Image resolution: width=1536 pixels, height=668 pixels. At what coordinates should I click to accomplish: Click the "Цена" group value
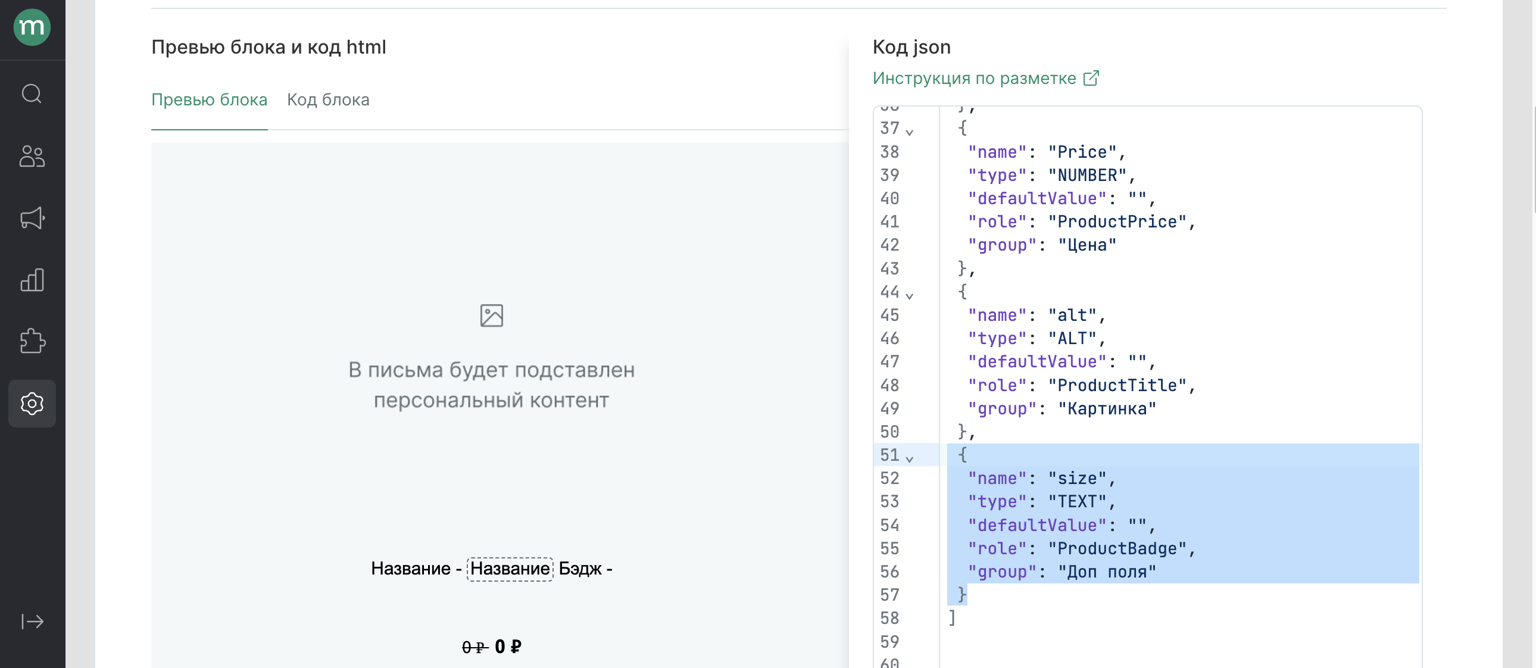tap(1087, 245)
